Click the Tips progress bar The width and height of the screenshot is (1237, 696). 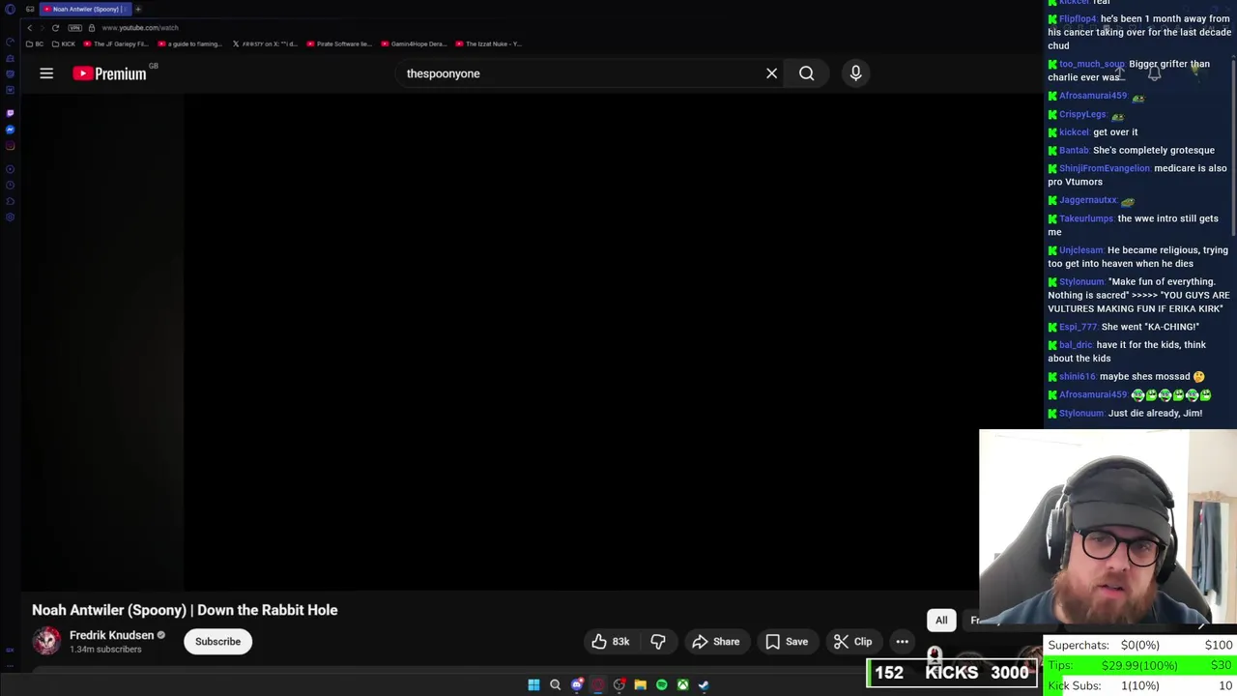1139,665
